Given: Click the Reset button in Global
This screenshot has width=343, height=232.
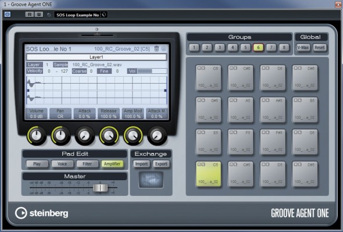Looking at the screenshot, I should coord(320,47).
